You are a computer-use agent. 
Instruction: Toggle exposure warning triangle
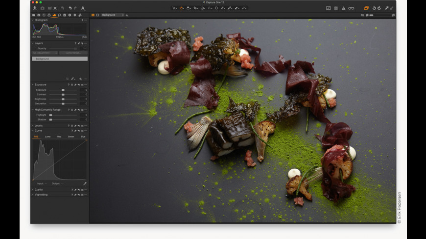(343, 8)
